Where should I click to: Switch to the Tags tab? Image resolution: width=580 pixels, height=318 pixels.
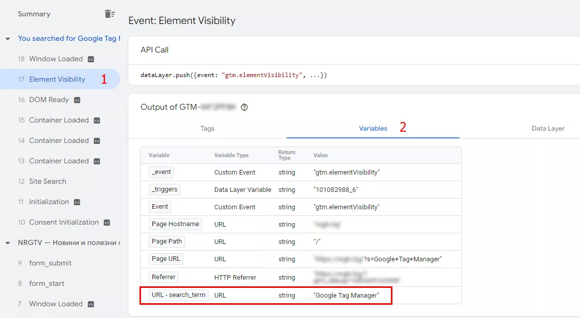(207, 129)
